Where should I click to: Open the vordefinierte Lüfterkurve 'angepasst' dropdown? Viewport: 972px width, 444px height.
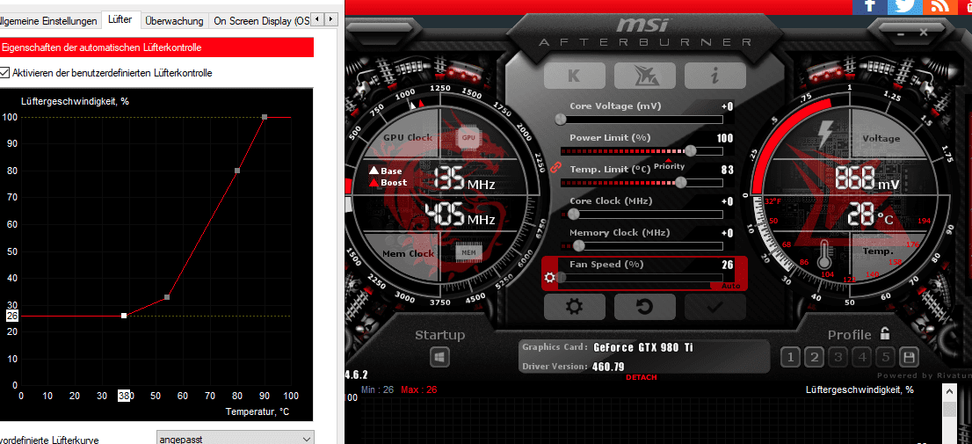click(235, 439)
